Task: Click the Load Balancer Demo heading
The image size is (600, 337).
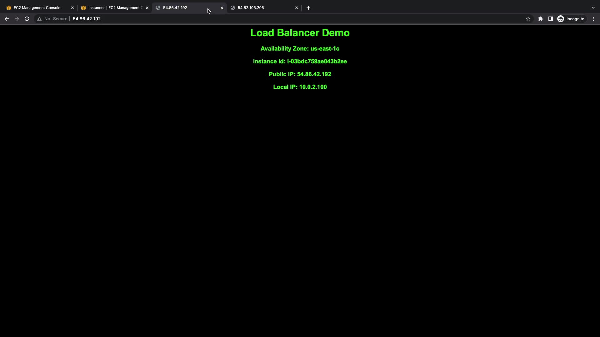Action: tap(300, 33)
